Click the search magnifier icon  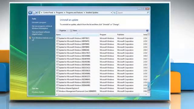tap(148, 13)
